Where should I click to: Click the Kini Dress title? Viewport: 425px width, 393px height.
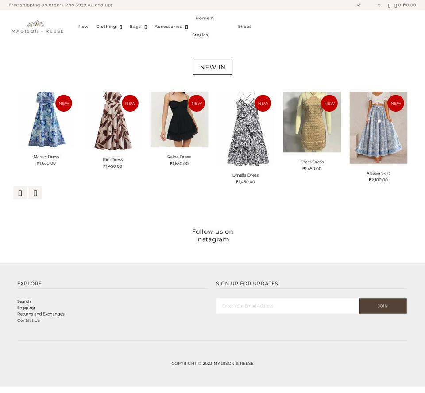(x=113, y=160)
